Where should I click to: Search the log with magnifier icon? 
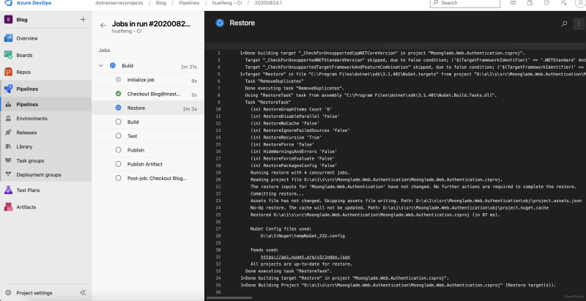[x=564, y=23]
